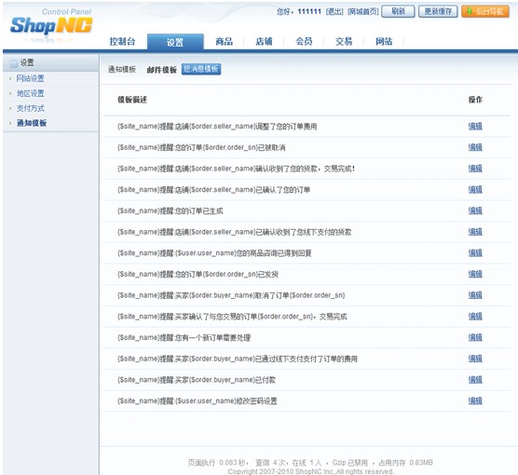Open the 控制台 tab
This screenshot has width=518, height=475.
[122, 42]
